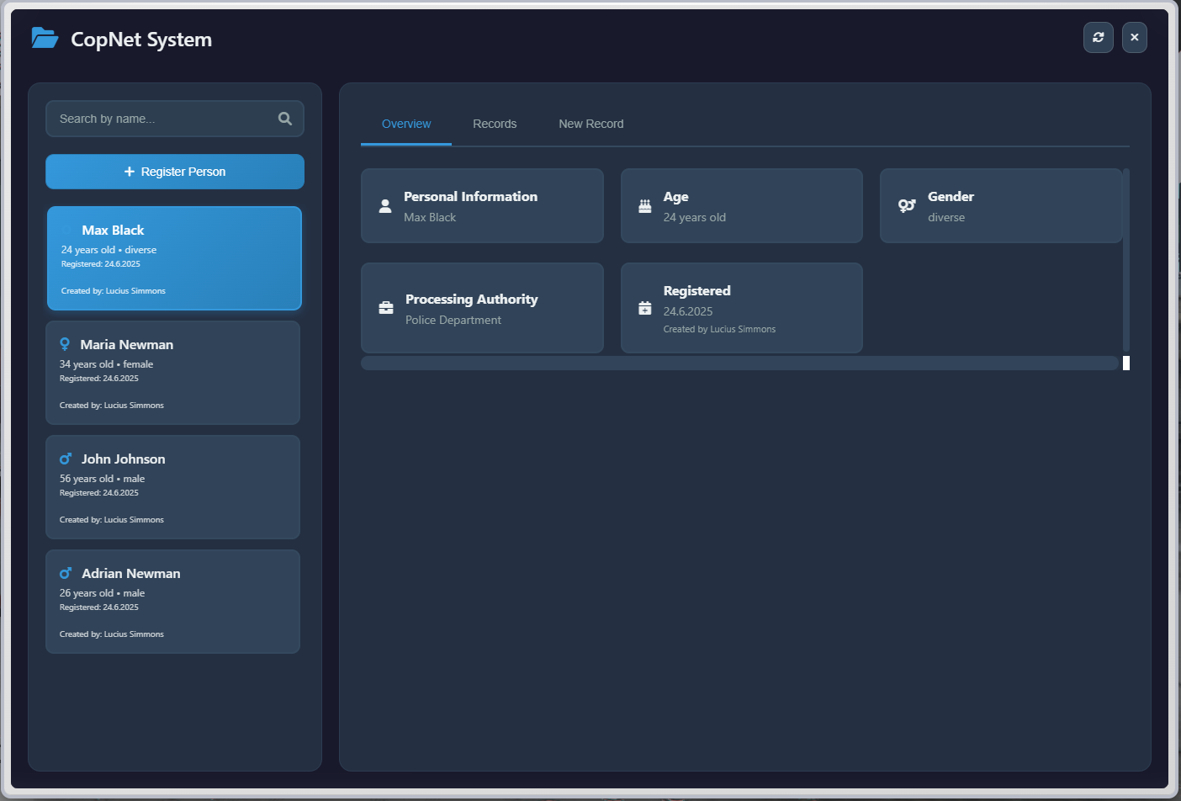Screen dimensions: 1181x801
Task: Click the birthday cake Age icon
Action: (645, 206)
